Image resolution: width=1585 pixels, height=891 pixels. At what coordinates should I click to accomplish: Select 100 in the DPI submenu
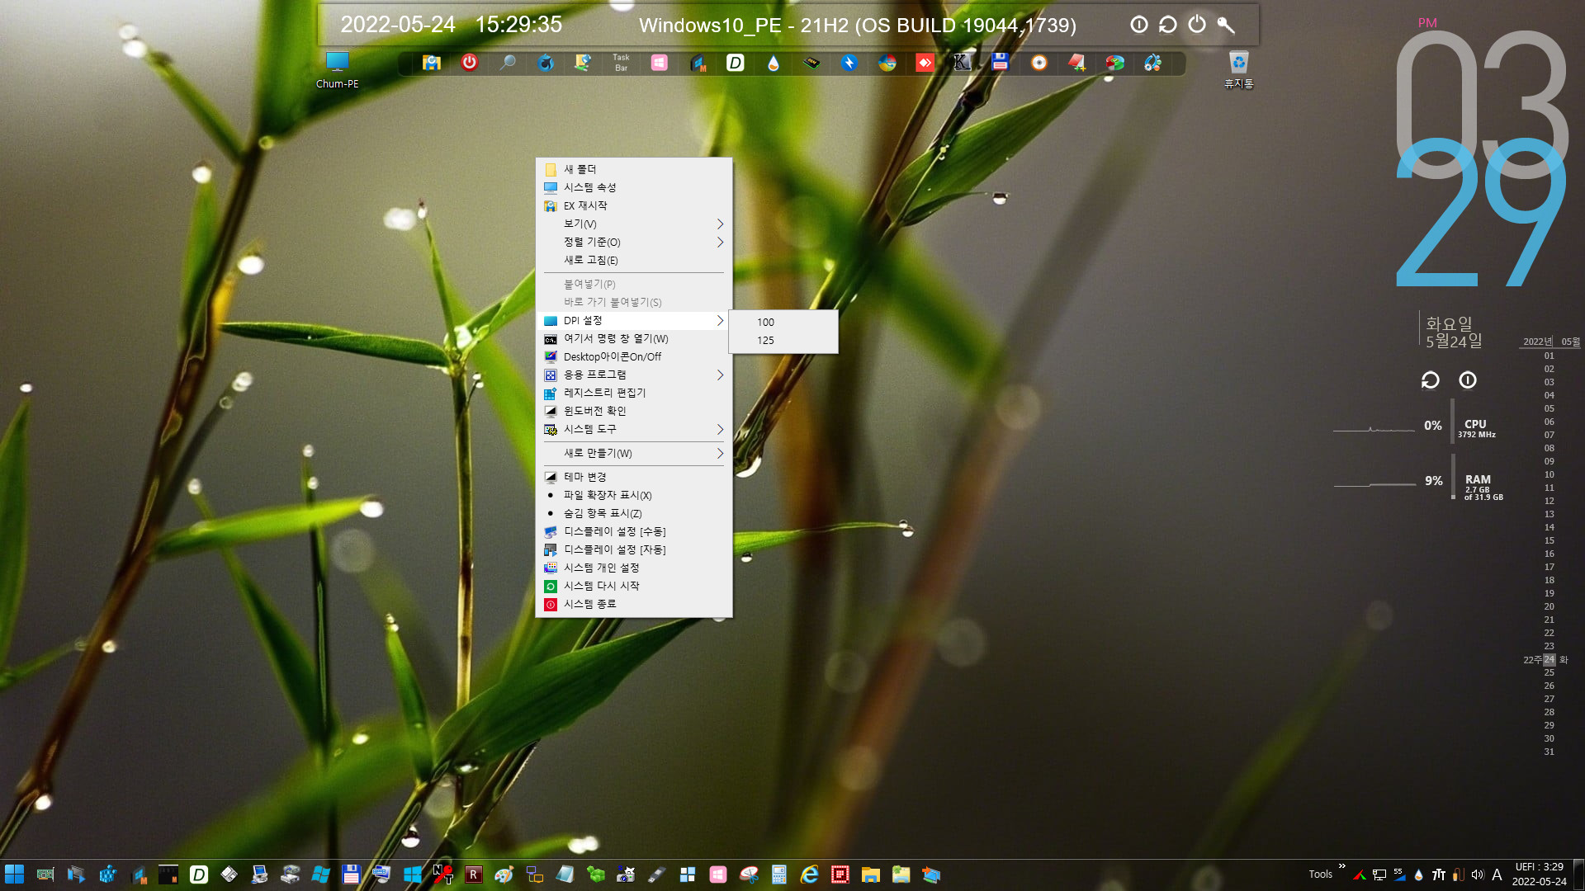click(x=783, y=322)
